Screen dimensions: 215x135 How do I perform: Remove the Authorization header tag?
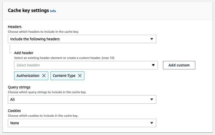point(44,76)
